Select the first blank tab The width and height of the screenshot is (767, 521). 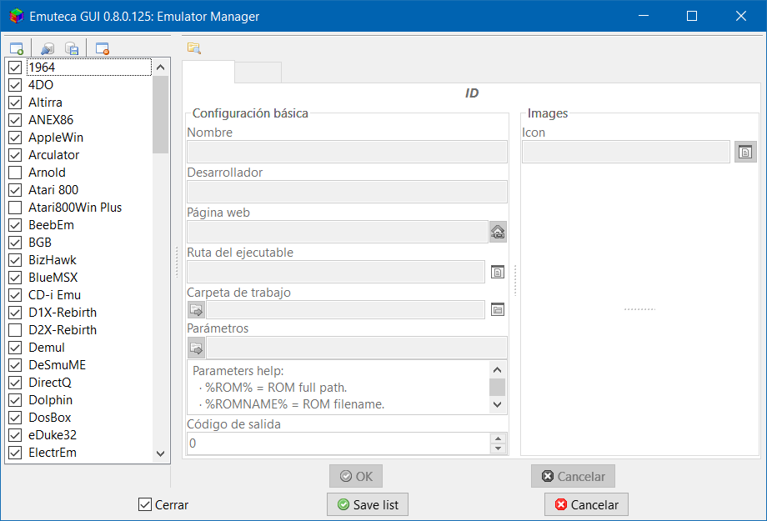coord(208,72)
